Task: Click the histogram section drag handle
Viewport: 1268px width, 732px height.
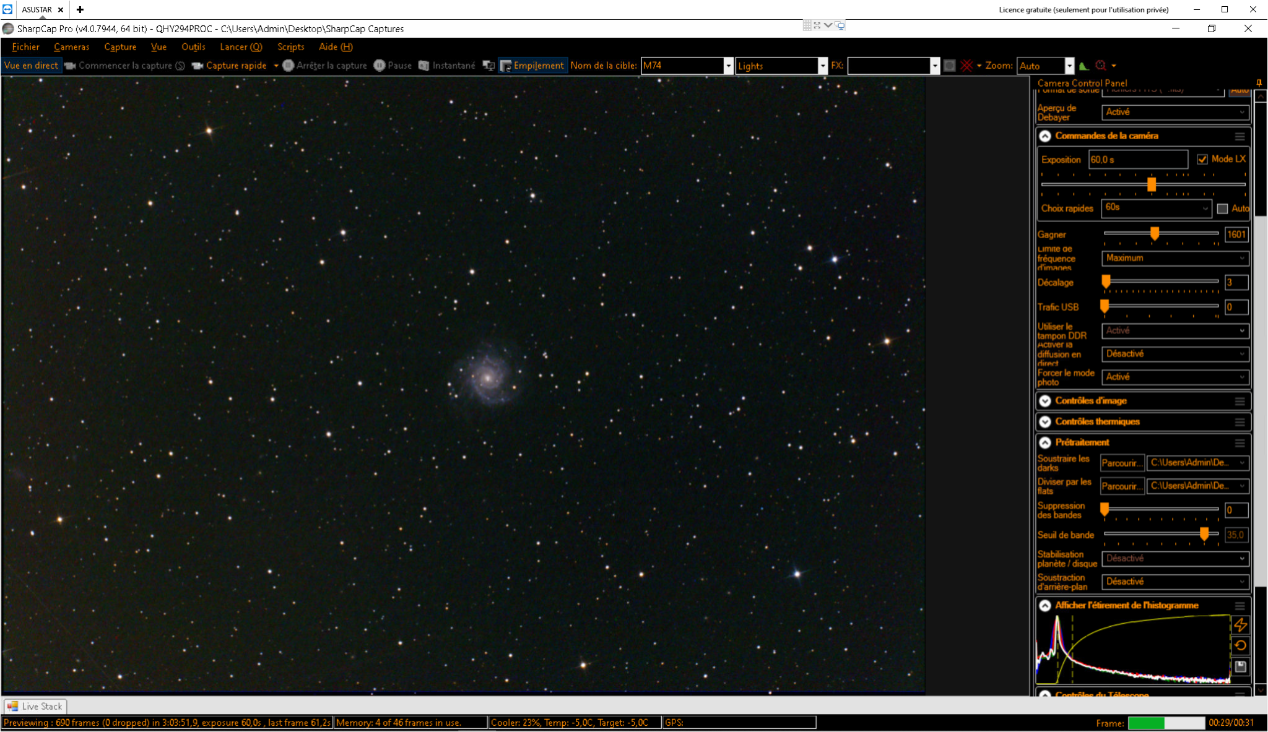Action: (1240, 606)
